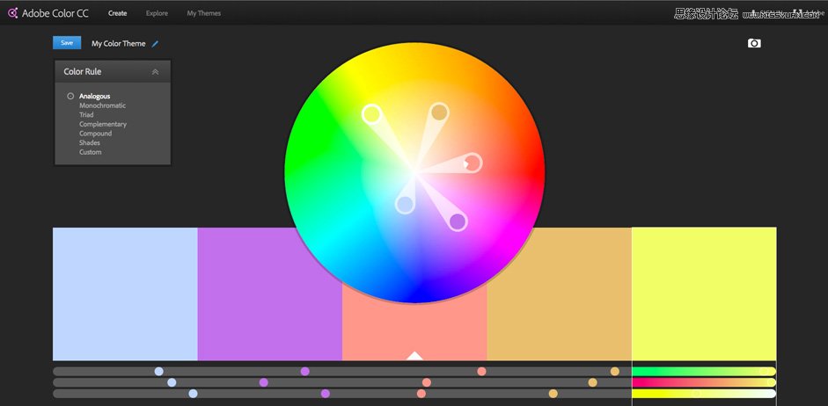
Task: Choose the Compound color rule
Action: coord(96,134)
